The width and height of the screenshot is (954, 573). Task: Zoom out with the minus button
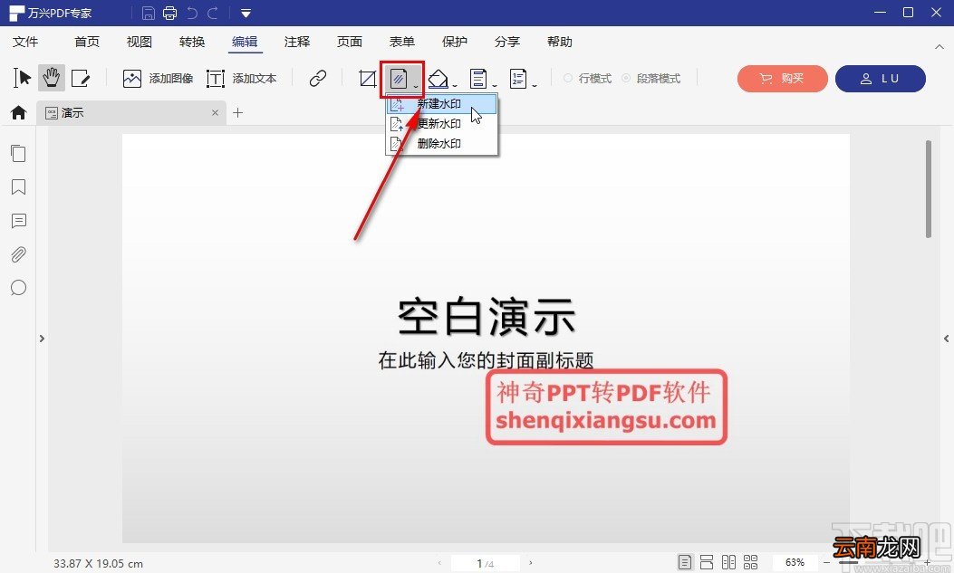(827, 563)
